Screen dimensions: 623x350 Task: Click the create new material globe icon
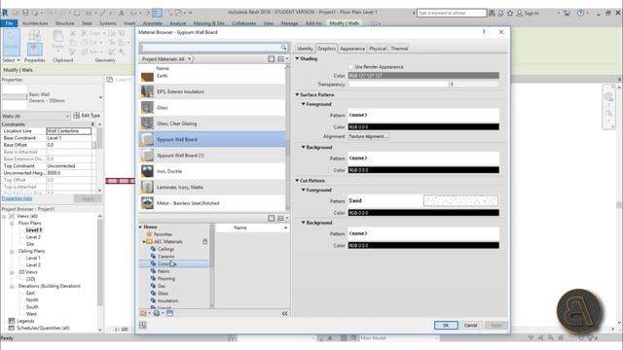tap(158, 313)
